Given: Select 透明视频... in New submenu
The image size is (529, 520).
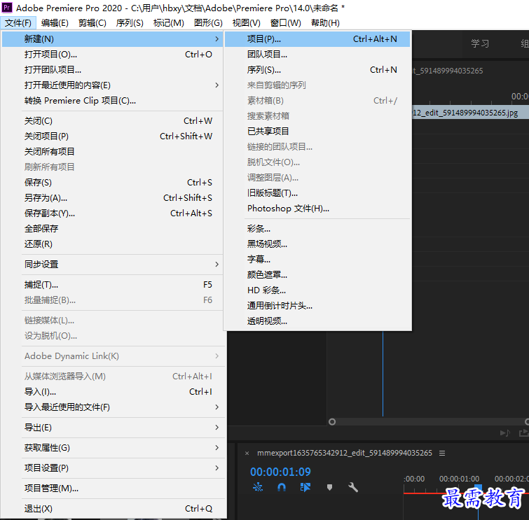Looking at the screenshot, I should (317, 321).
